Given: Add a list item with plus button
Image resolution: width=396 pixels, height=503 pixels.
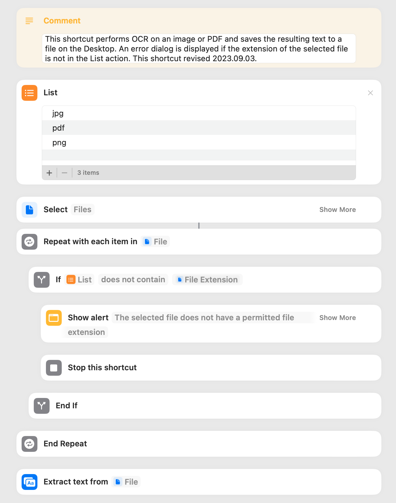Looking at the screenshot, I should click(49, 173).
